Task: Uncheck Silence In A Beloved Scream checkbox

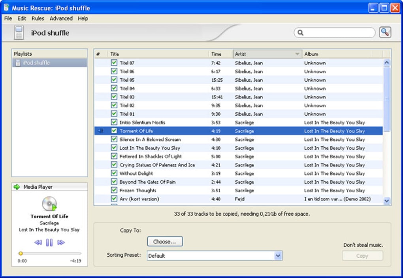Action: (x=114, y=139)
